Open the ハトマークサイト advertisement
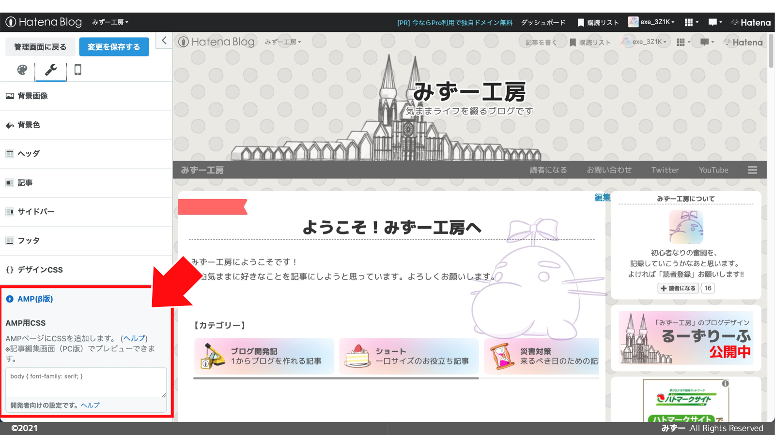The width and height of the screenshot is (775, 435). (686, 401)
